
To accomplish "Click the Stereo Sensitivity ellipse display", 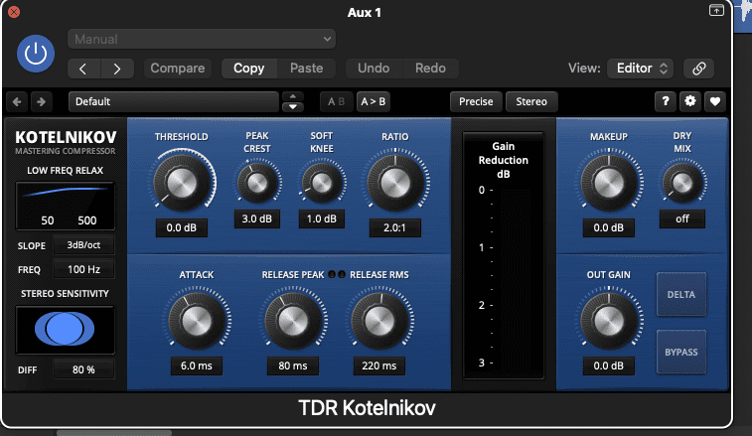I will click(66, 330).
